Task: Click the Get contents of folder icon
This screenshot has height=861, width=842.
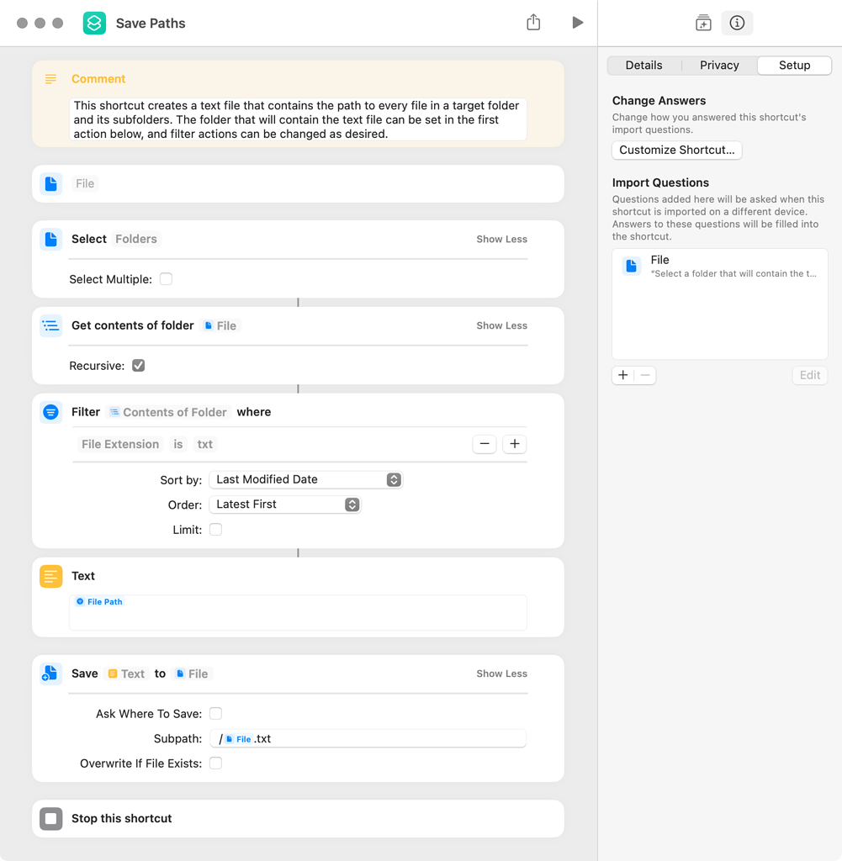Action: click(x=51, y=325)
